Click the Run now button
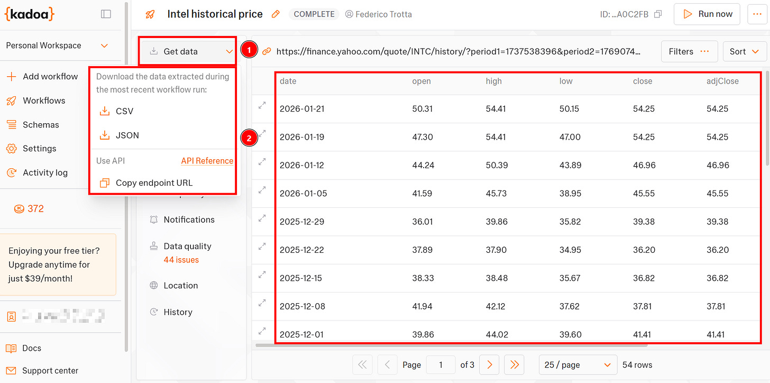Image resolution: width=770 pixels, height=383 pixels. coord(707,14)
